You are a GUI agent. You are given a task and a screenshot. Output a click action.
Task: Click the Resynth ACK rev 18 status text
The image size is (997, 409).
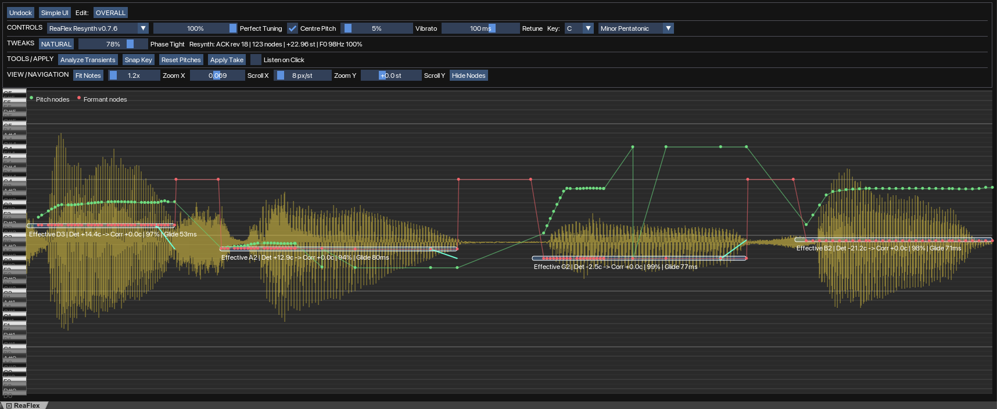coord(276,44)
